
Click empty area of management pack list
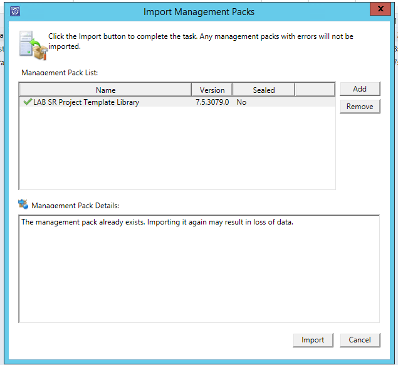175,151
